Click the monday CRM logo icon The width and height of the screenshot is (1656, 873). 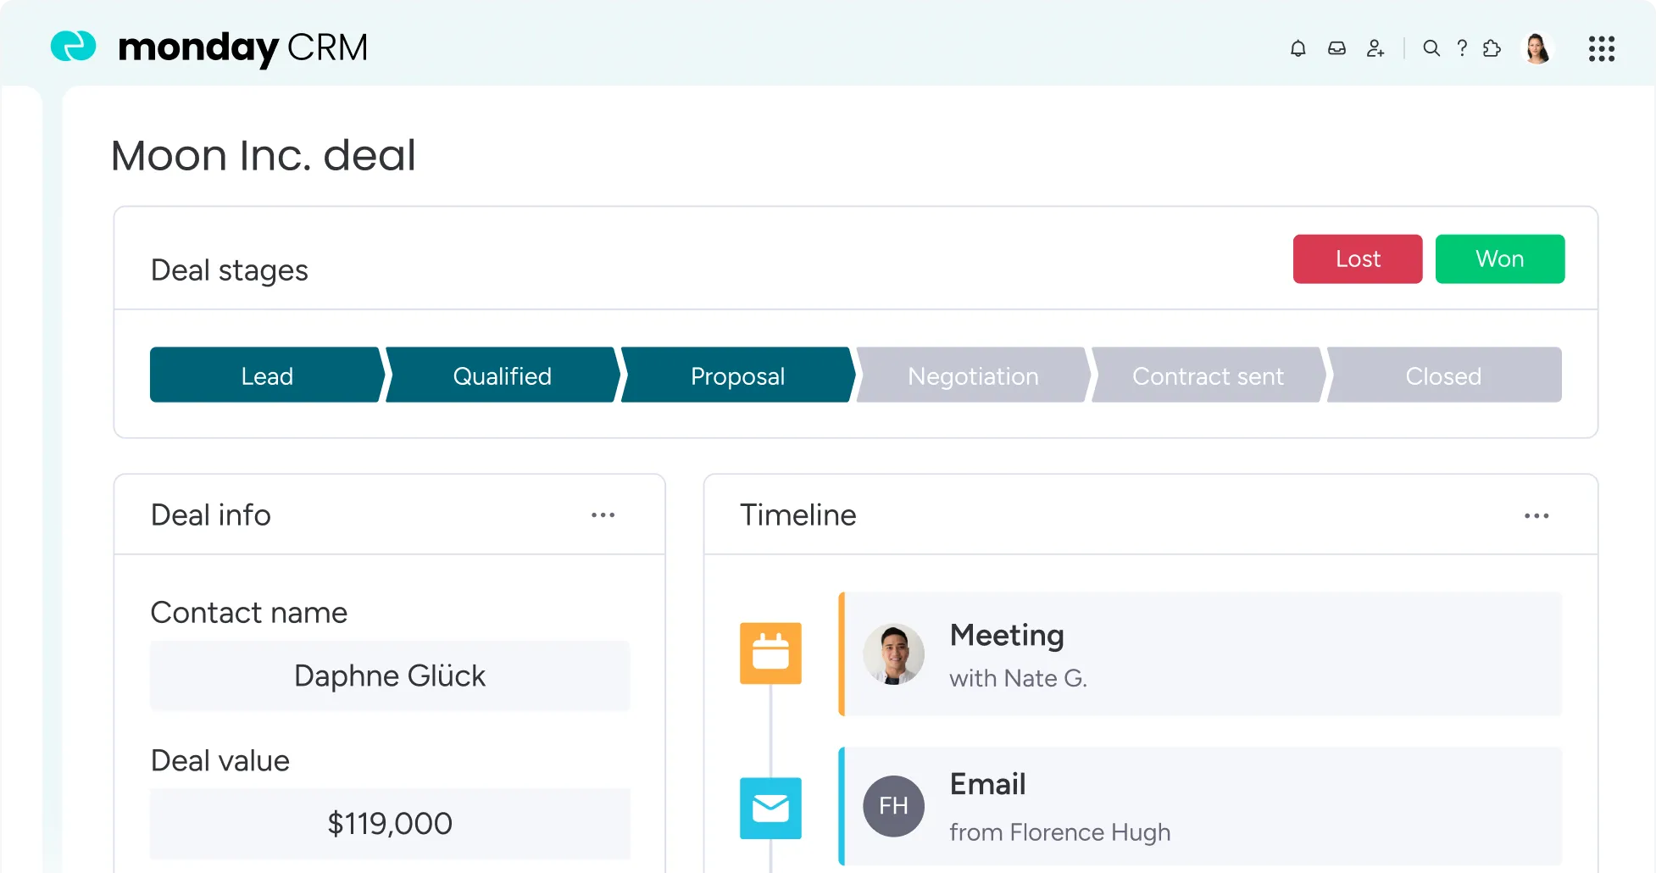pos(74,47)
